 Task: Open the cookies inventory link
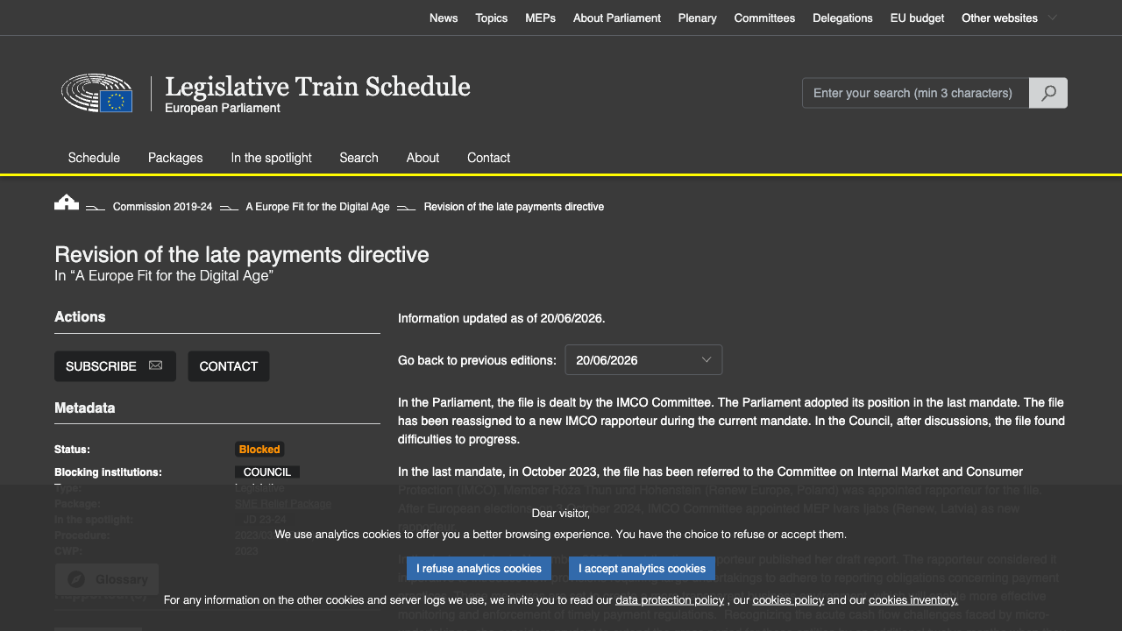pos(913,600)
